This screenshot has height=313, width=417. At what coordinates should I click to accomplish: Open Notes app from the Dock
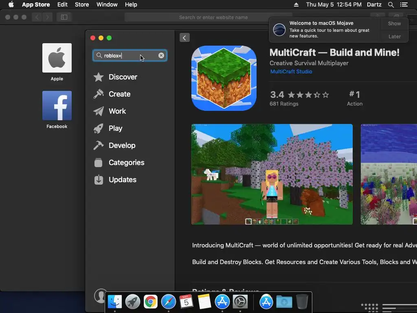[x=204, y=302]
